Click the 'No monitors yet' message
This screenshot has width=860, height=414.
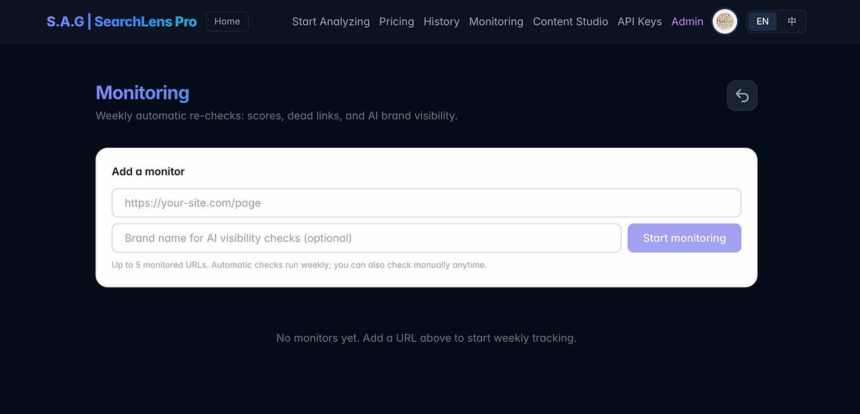point(426,338)
